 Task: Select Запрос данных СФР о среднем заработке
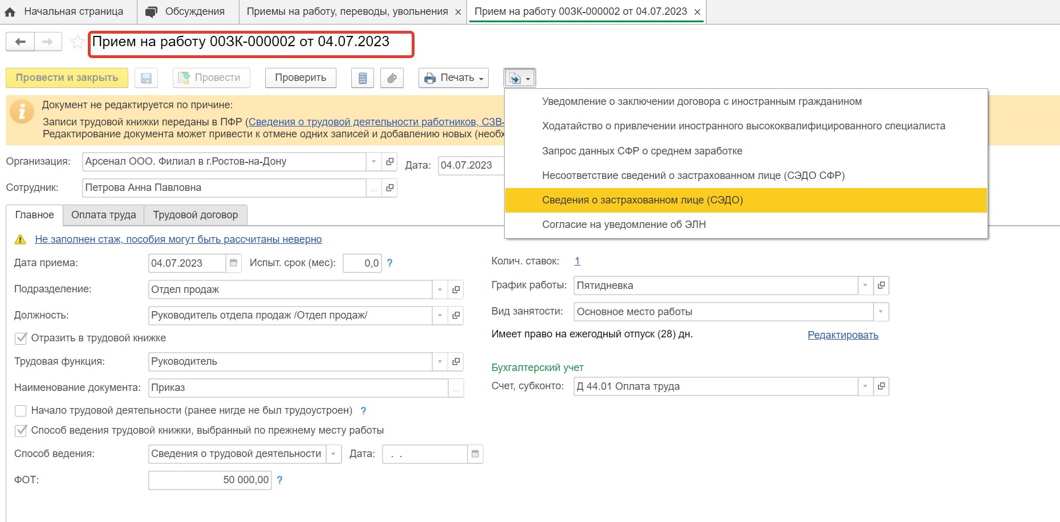click(746, 151)
